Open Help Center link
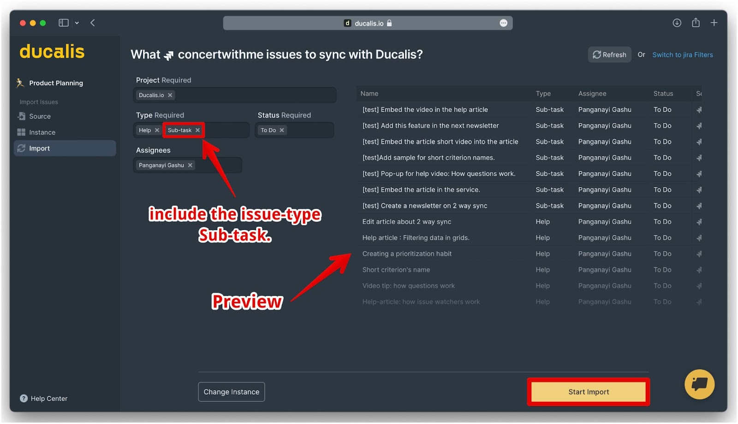This screenshot has height=424, width=738. pyautogui.click(x=44, y=399)
